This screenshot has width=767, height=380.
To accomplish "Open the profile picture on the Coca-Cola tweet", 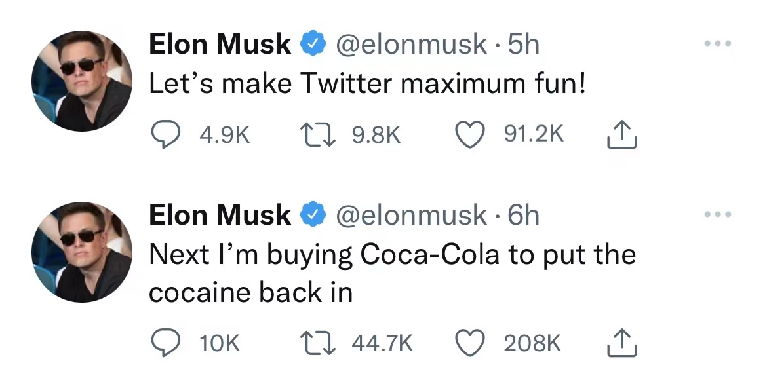I will [82, 252].
